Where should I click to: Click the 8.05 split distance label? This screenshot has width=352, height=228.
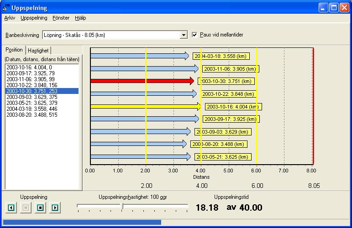click(314, 186)
